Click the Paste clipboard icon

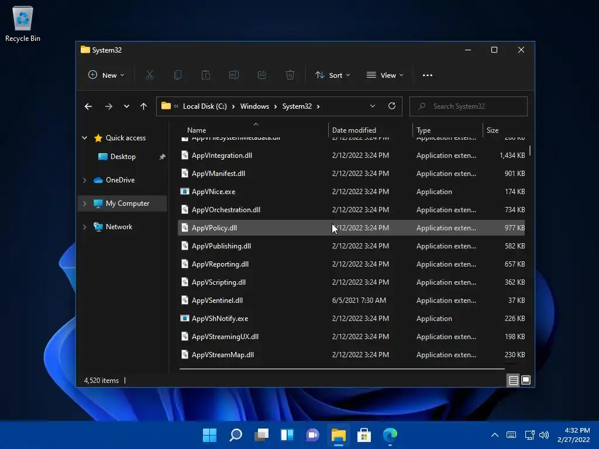206,75
